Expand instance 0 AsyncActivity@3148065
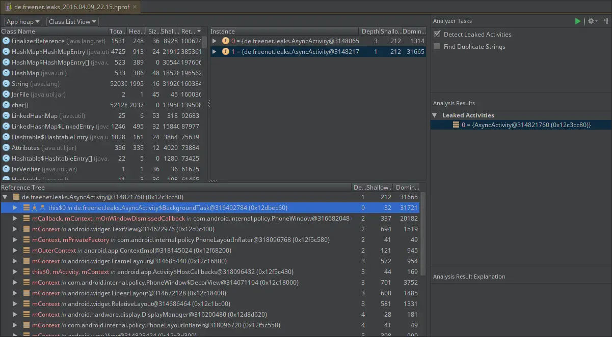This screenshot has width=612, height=337. pos(215,41)
